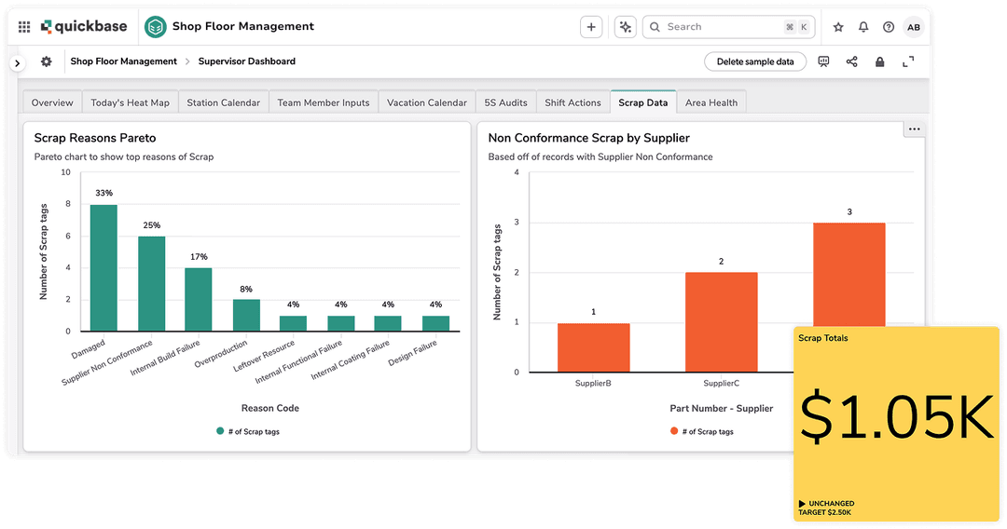Image resolution: width=1007 pixels, height=529 pixels.
Task: Open Non Conformance chart more options menu
Action: 915,129
